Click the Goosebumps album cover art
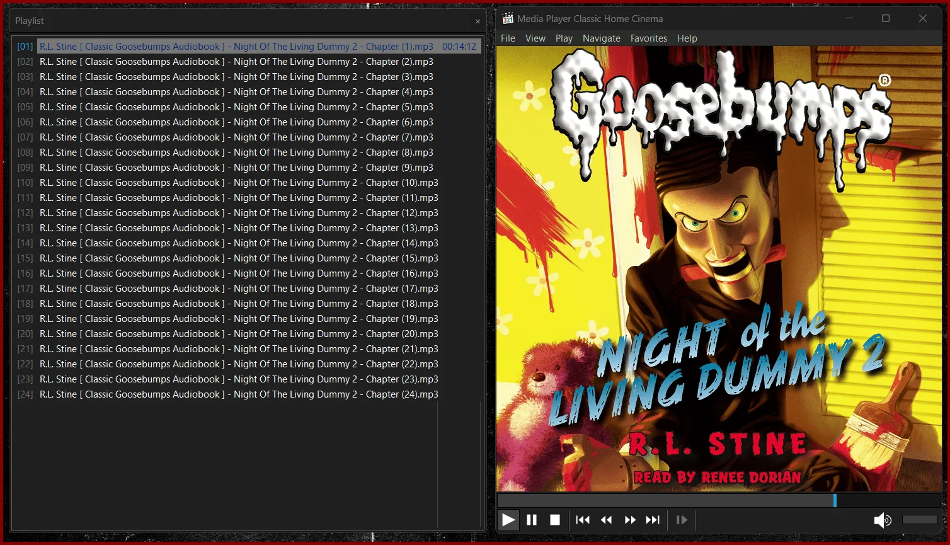 tap(719, 269)
